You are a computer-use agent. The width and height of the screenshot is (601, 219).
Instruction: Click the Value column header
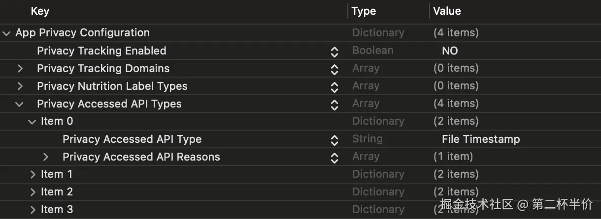tap(447, 11)
